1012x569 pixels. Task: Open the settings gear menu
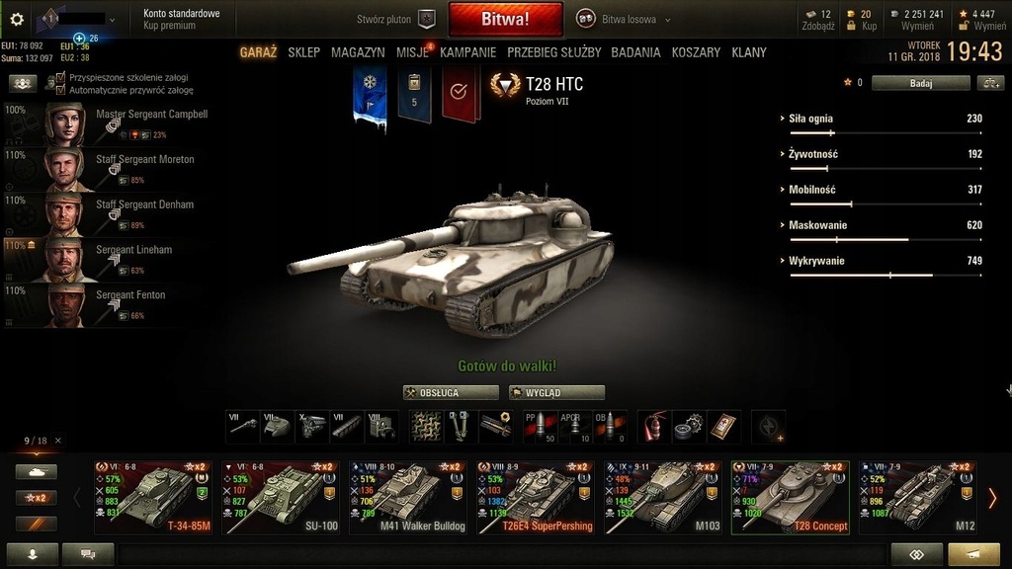click(17, 20)
